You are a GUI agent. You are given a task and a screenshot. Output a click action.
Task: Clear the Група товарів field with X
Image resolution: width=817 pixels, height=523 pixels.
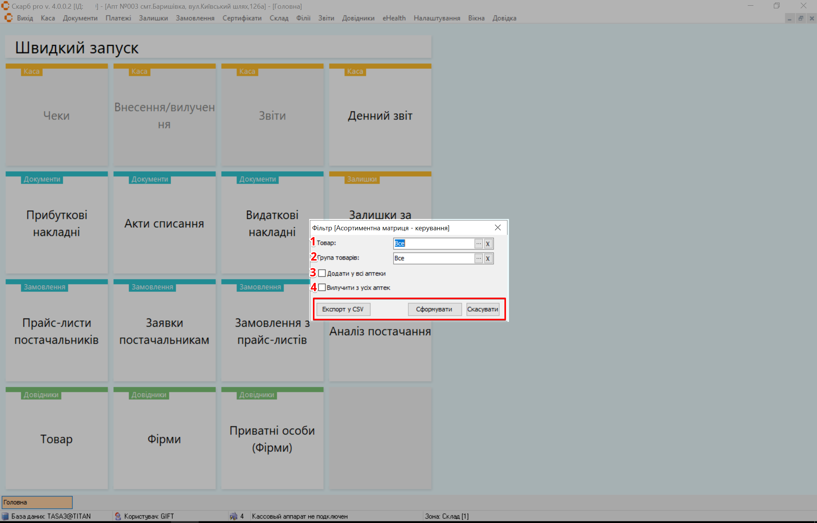pyautogui.click(x=488, y=258)
